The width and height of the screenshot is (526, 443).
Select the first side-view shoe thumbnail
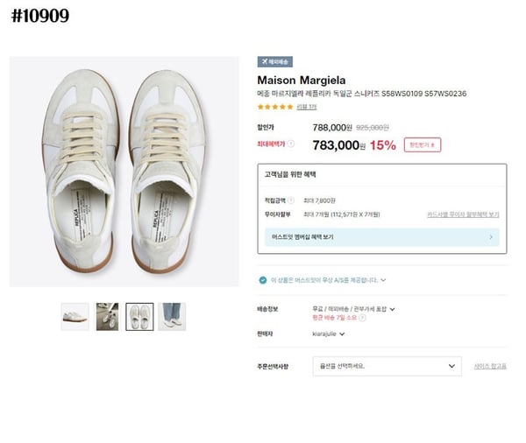point(75,316)
